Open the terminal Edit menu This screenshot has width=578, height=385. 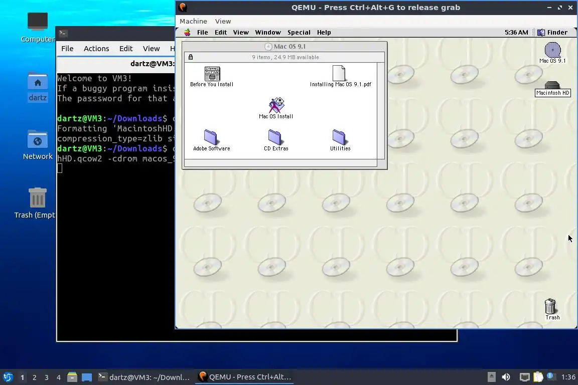click(x=126, y=49)
